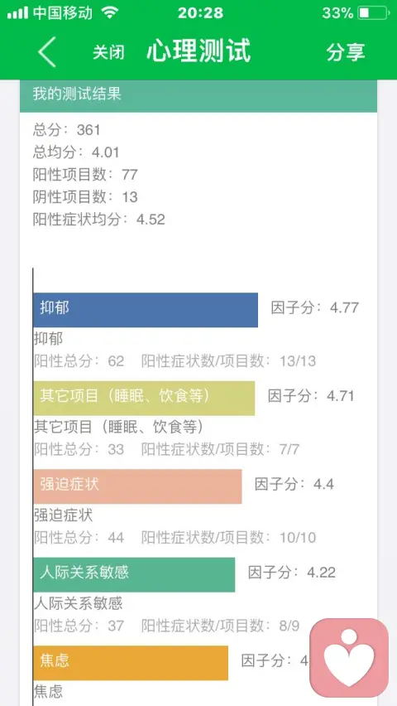Click the 阳性症状均分 4.52 line
The image size is (397, 706).
point(99,220)
